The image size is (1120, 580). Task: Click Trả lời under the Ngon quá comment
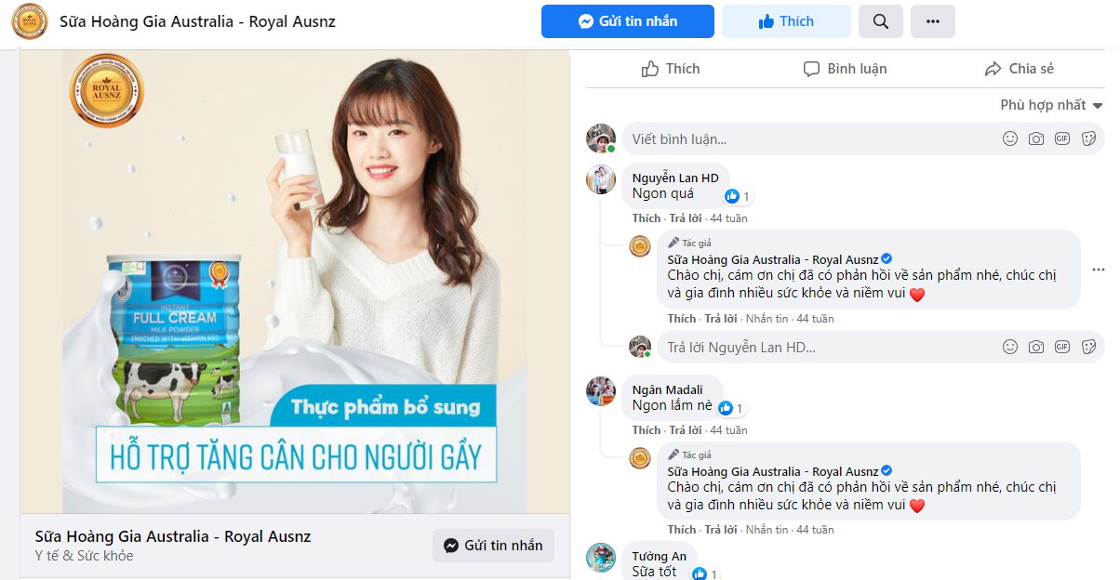click(685, 218)
